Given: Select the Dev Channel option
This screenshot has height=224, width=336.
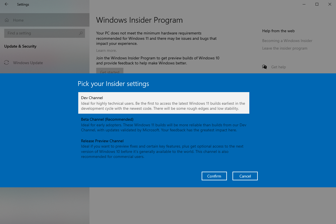Looking at the screenshot, I should tap(164, 103).
